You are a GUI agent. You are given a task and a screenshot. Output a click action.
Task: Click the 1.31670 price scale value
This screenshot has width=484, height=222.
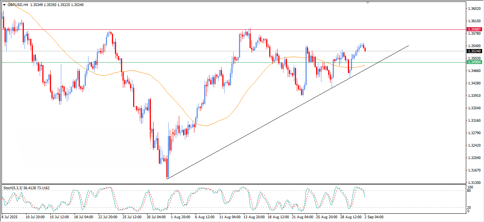click(x=474, y=170)
